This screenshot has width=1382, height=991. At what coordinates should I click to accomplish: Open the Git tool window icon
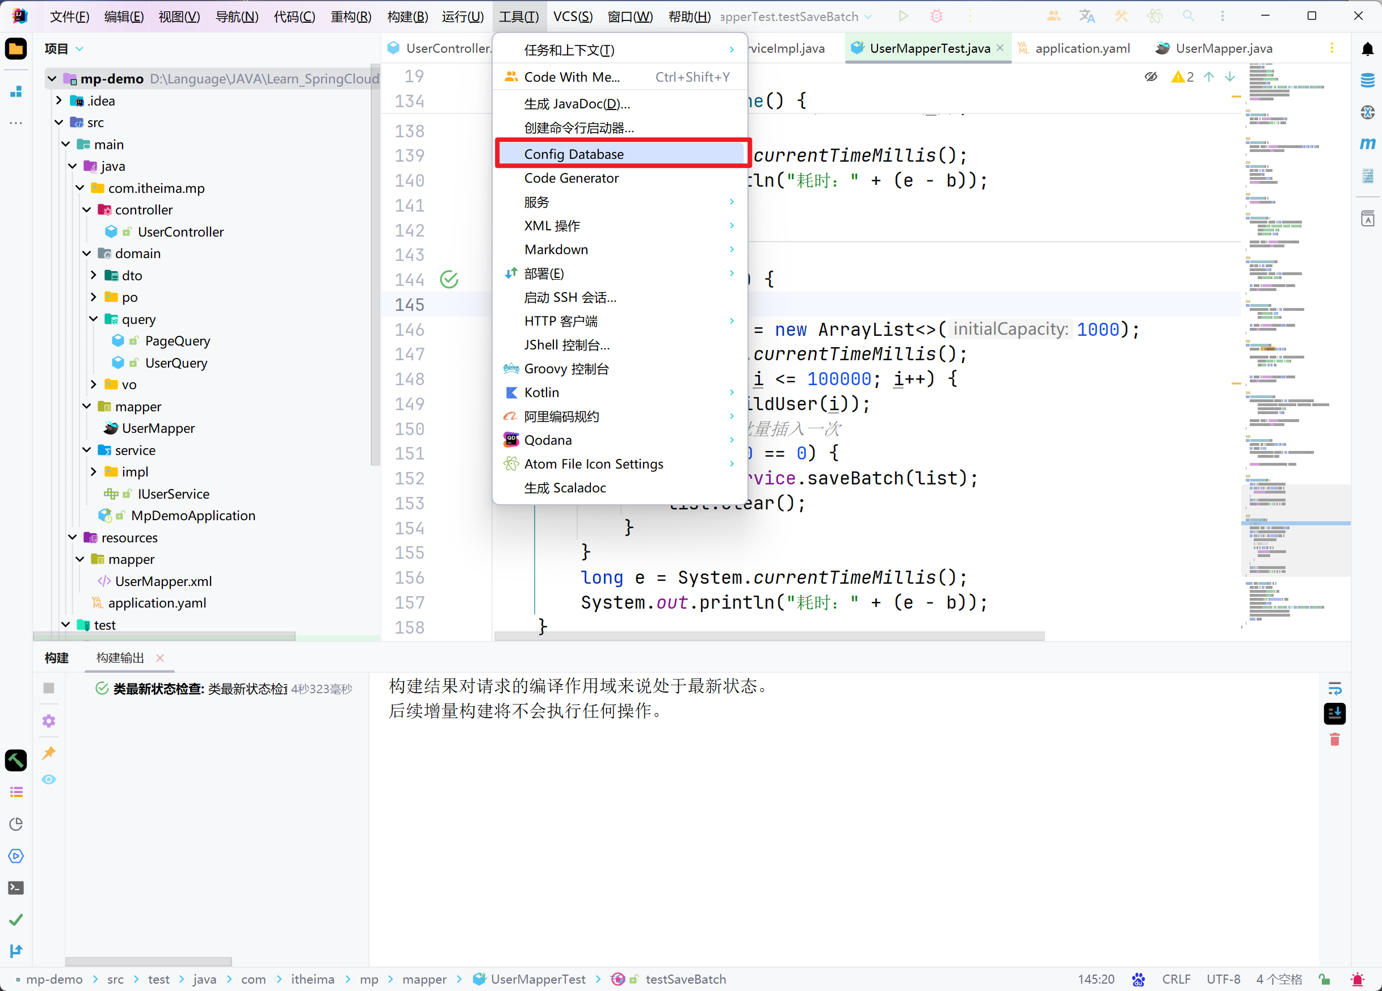pyautogui.click(x=16, y=951)
